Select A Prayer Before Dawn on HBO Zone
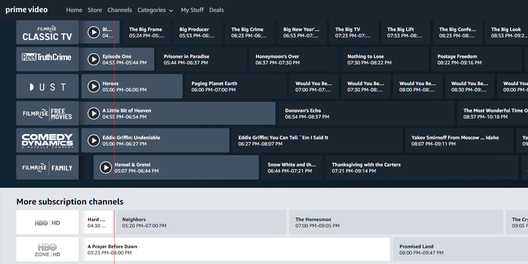This screenshot has width=528, height=264. [x=235, y=249]
